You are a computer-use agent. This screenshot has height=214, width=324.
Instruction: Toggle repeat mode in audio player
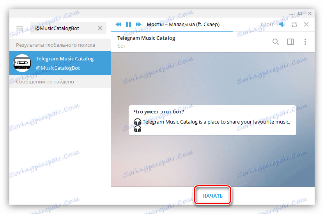294,25
